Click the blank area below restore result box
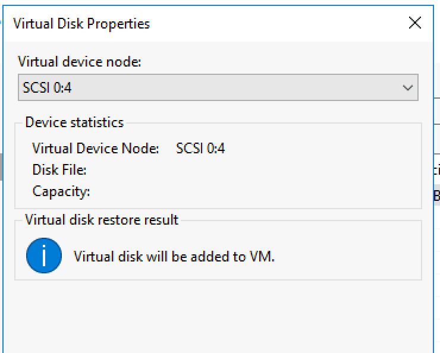Screen dimensions: 440x353 (218, 317)
